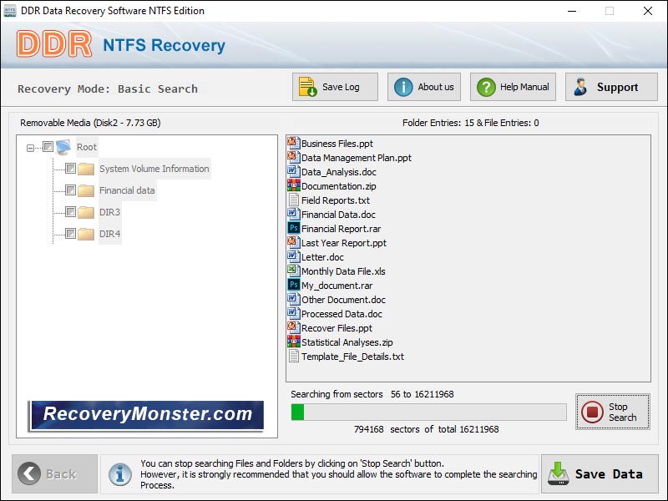
Task: Open the Help Manual
Action: point(512,86)
